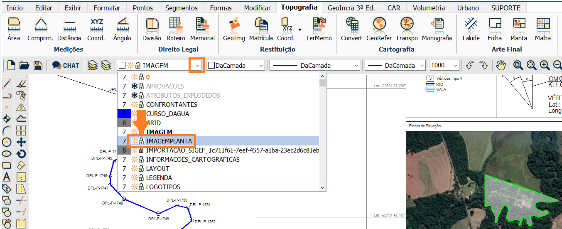Viewport: 562px width, 229px height.
Task: Click the blue color swatch of CURSO_DAGUA
Action: 124,114
